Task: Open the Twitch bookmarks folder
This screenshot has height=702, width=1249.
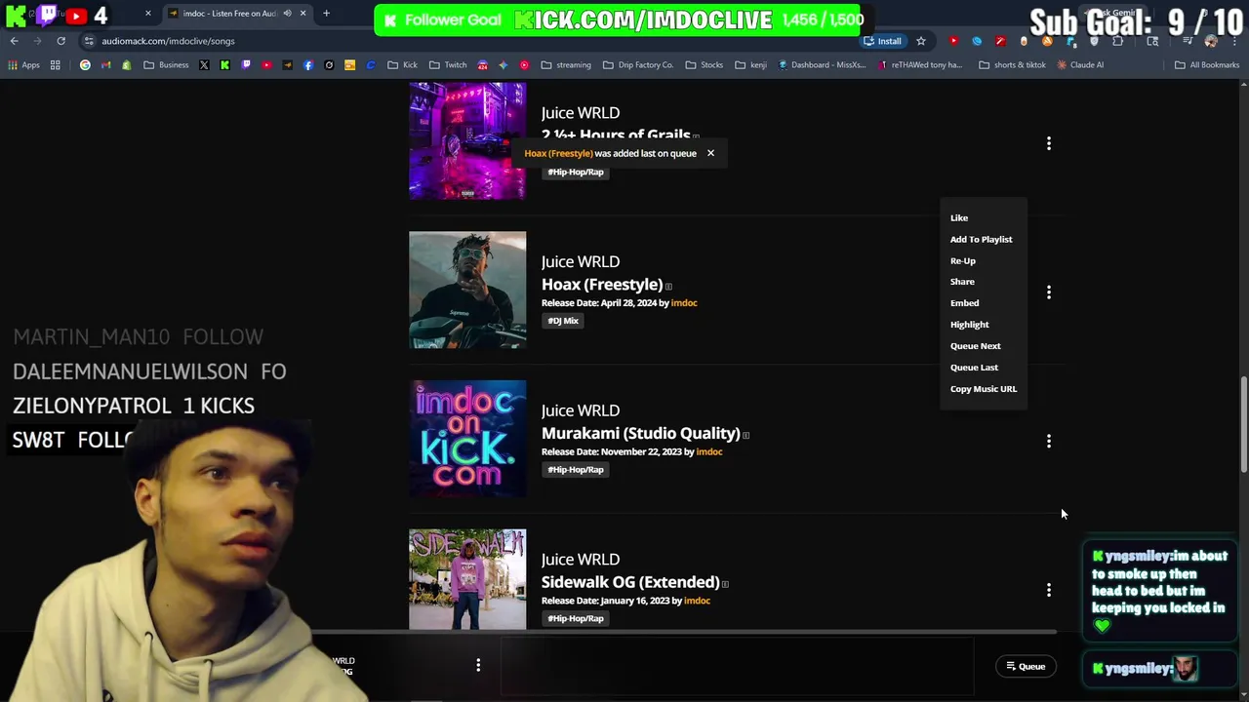Action: 448,65
